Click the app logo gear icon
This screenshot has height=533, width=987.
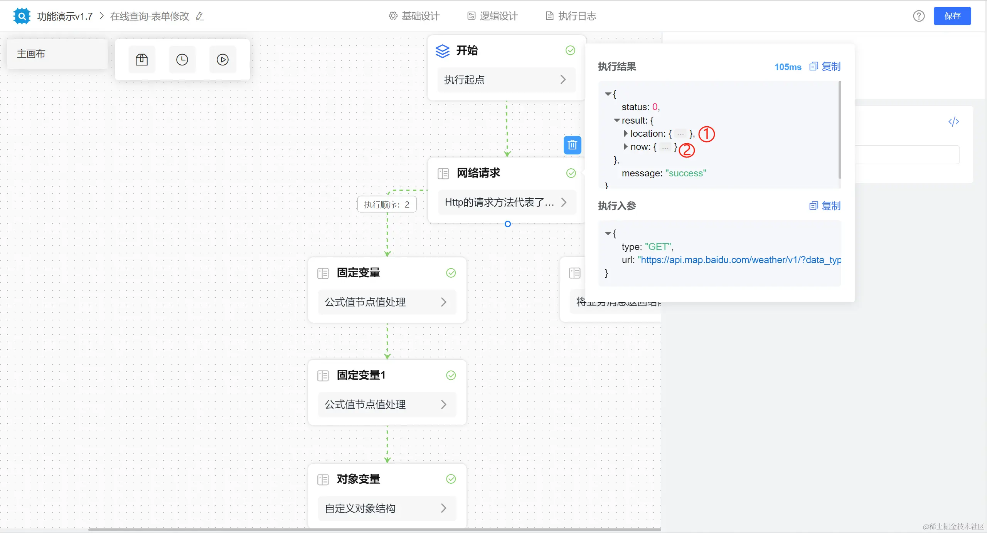[x=22, y=16]
